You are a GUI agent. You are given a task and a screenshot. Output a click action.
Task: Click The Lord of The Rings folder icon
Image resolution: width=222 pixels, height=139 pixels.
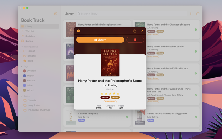25,110
